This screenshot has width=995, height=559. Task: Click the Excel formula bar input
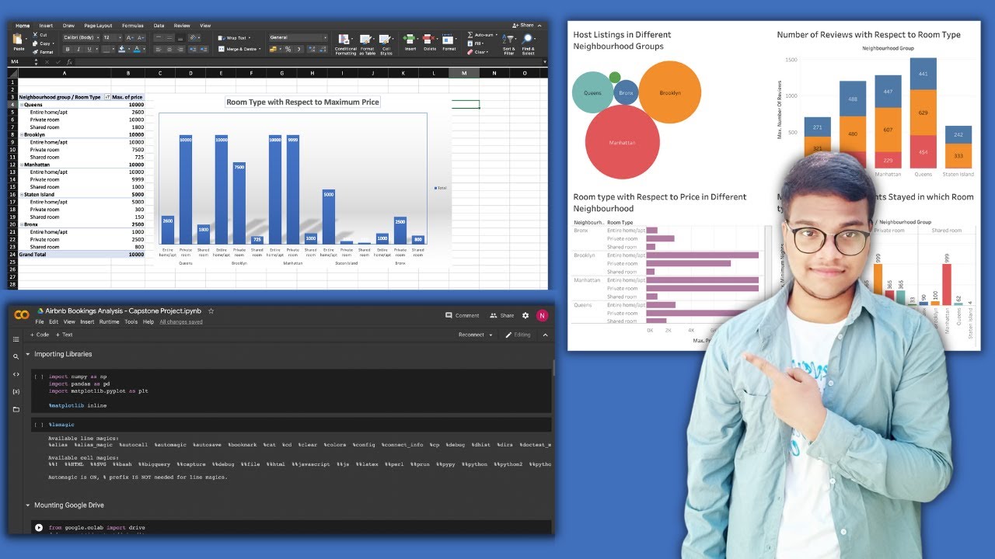pos(309,61)
